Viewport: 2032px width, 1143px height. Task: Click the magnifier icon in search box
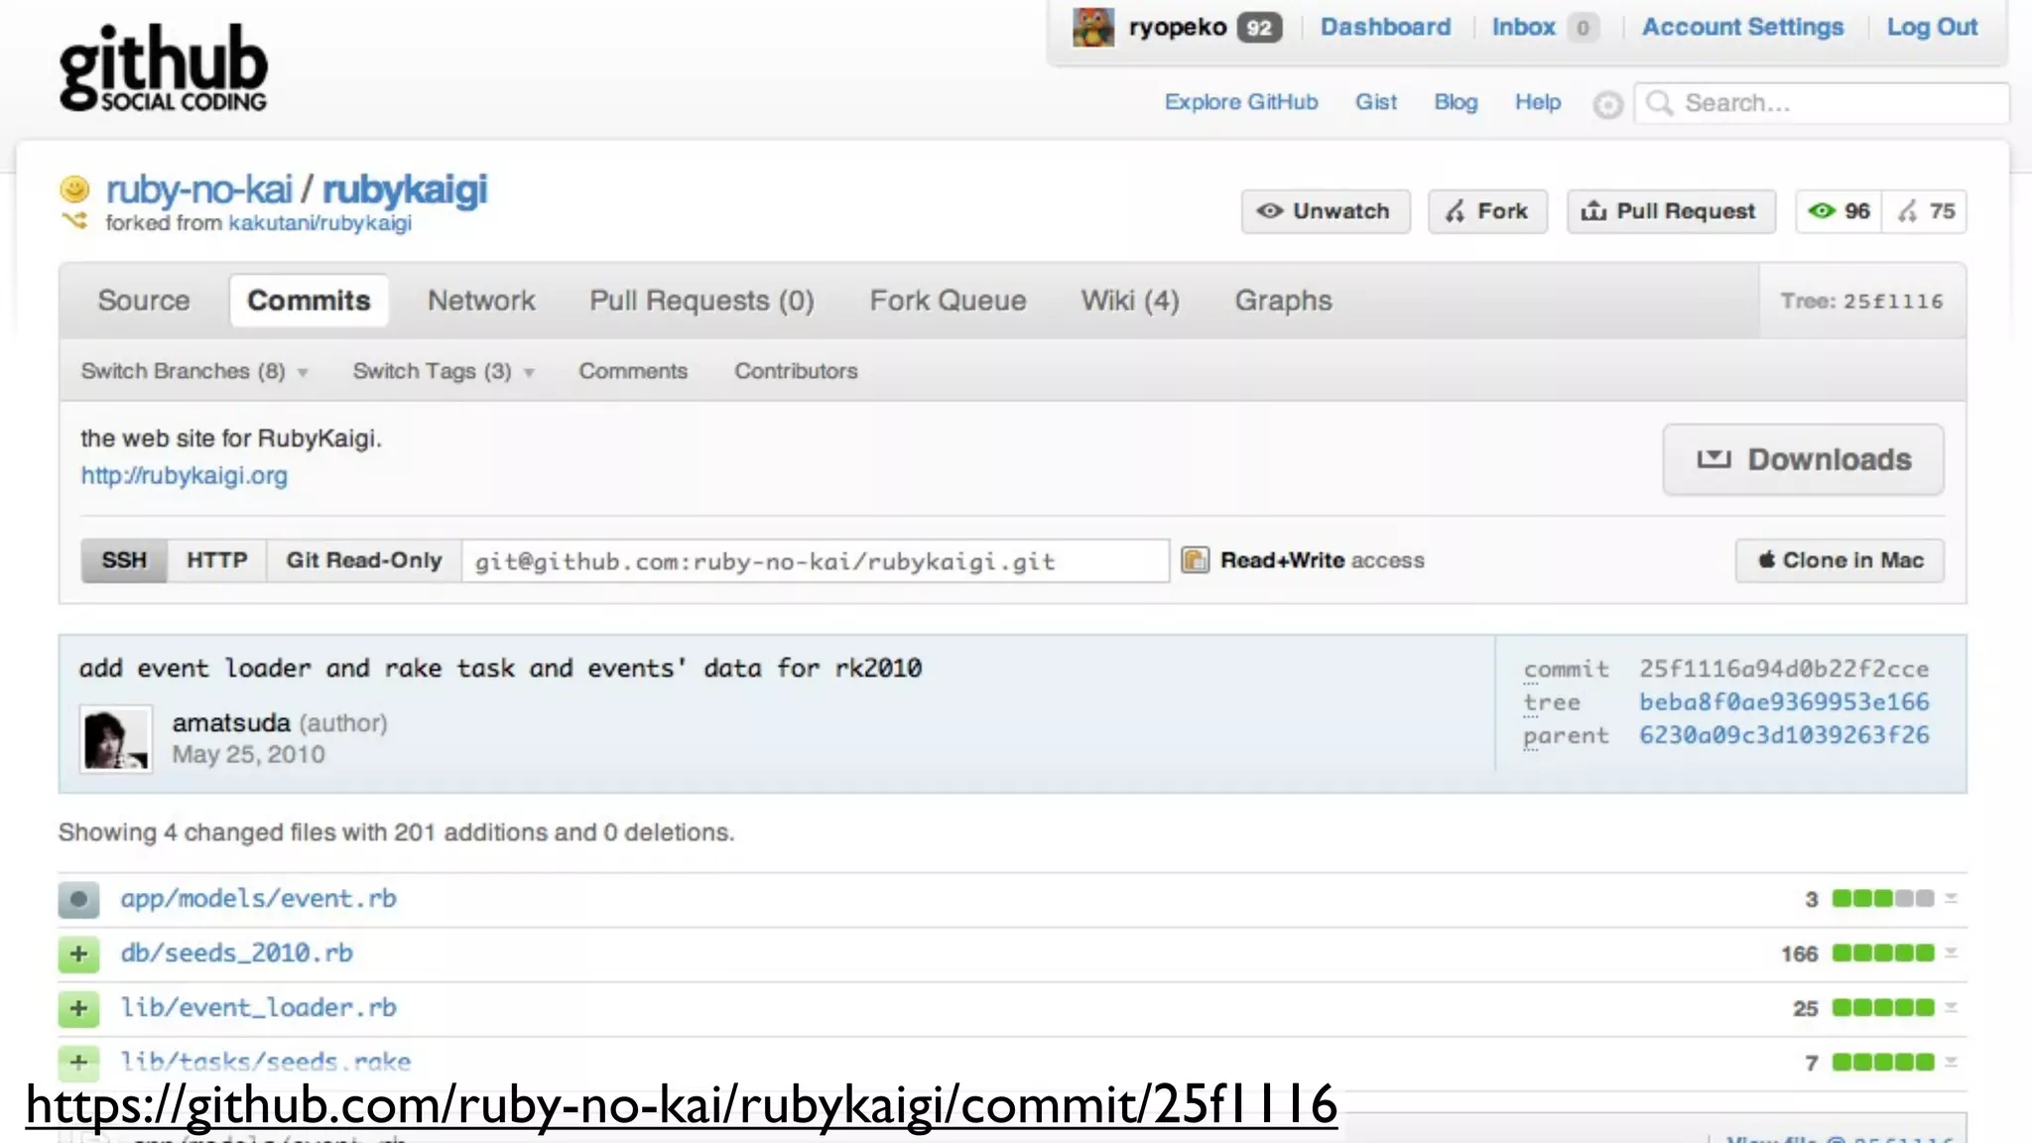tap(1659, 102)
